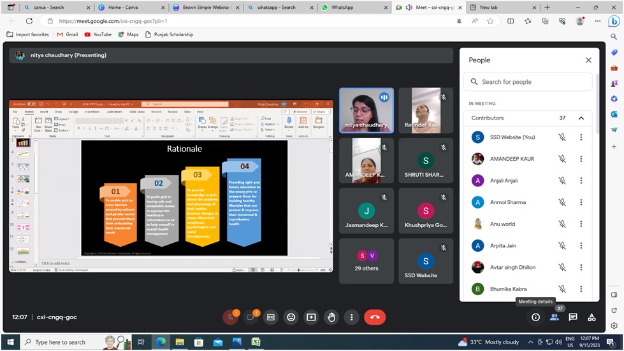Leave the call with the red hang-up button
This screenshot has width=624, height=351.
click(x=374, y=317)
